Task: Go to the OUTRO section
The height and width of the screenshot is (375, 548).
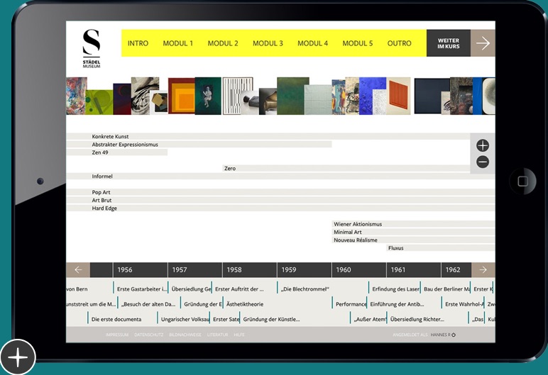Action: (399, 43)
